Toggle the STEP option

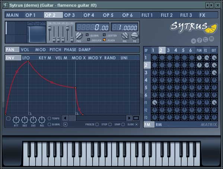click(x=110, y=124)
